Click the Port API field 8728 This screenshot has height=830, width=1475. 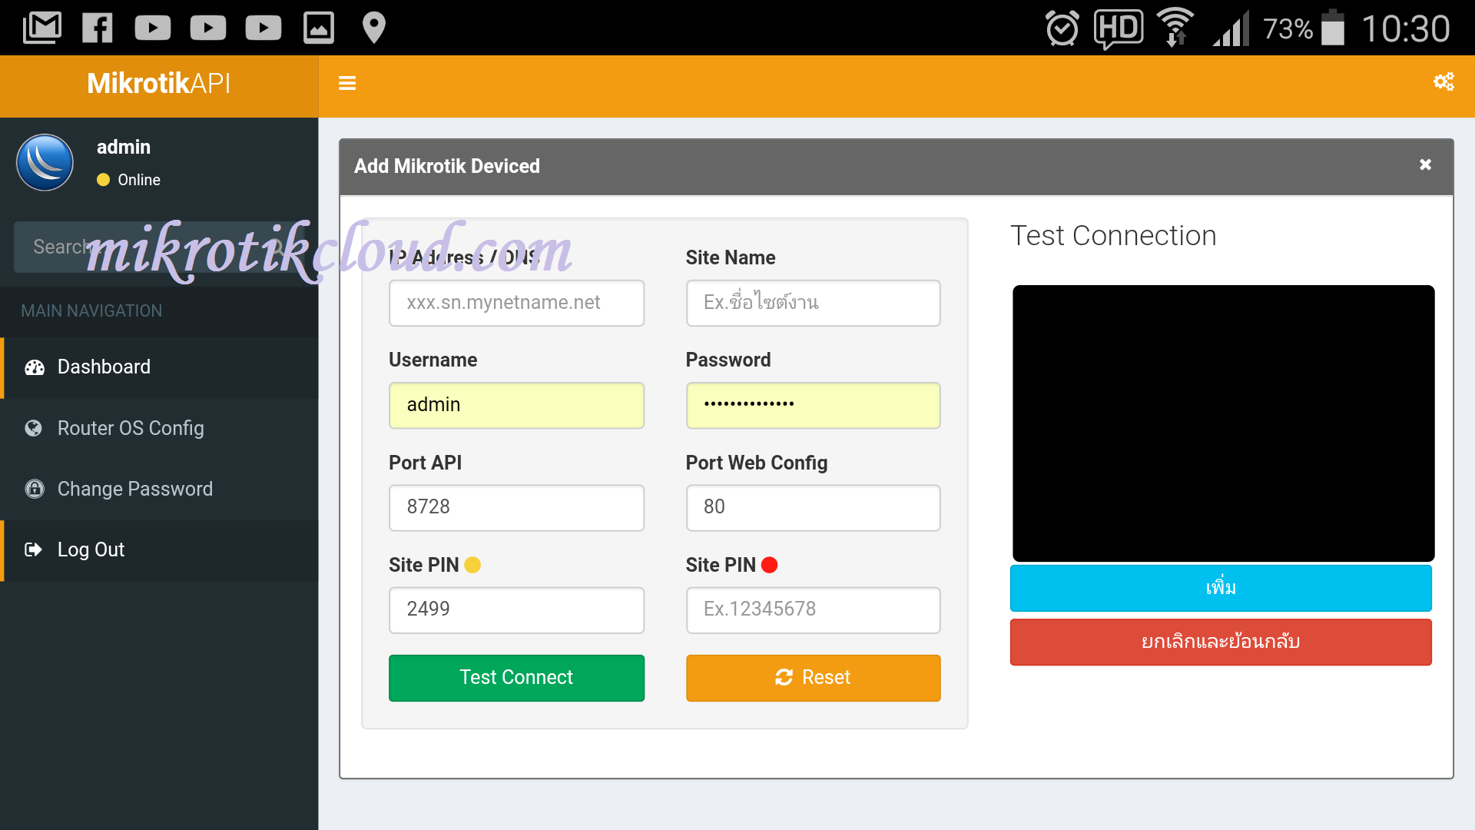point(516,507)
